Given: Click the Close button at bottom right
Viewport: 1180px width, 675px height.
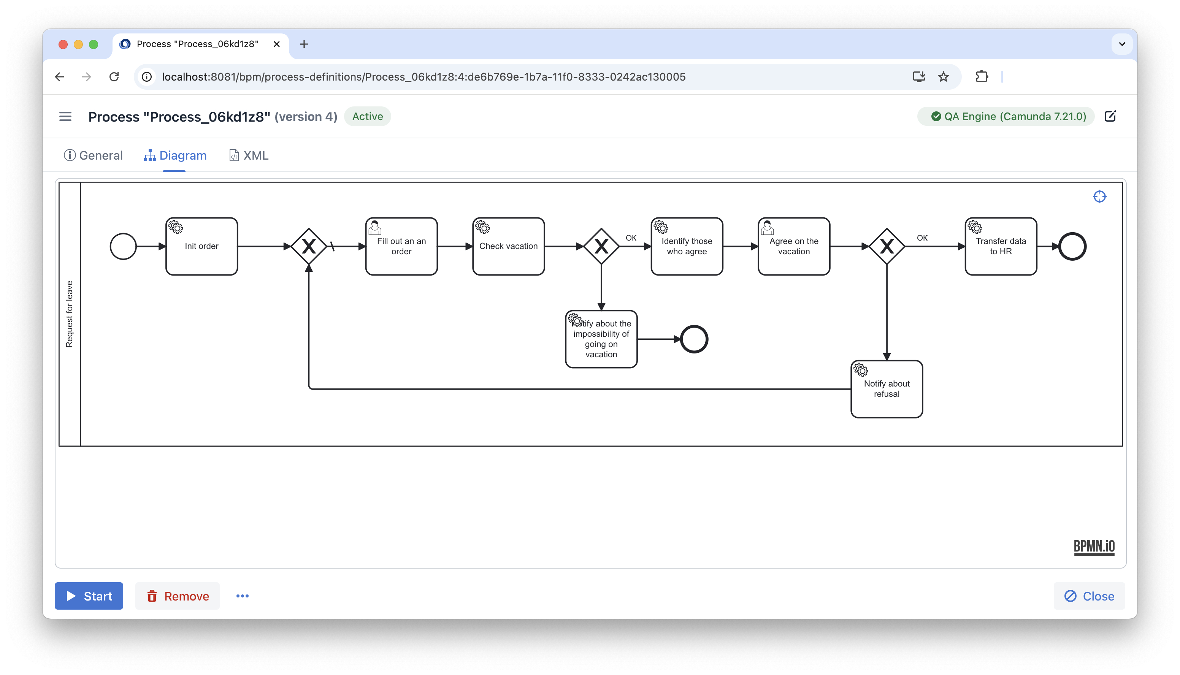Looking at the screenshot, I should point(1089,596).
